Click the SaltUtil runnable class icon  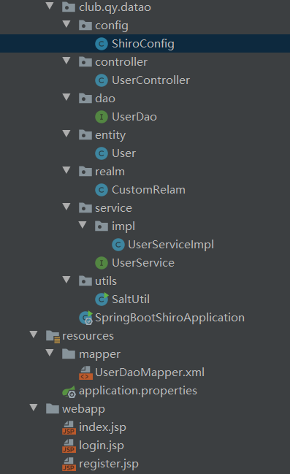pos(102,299)
